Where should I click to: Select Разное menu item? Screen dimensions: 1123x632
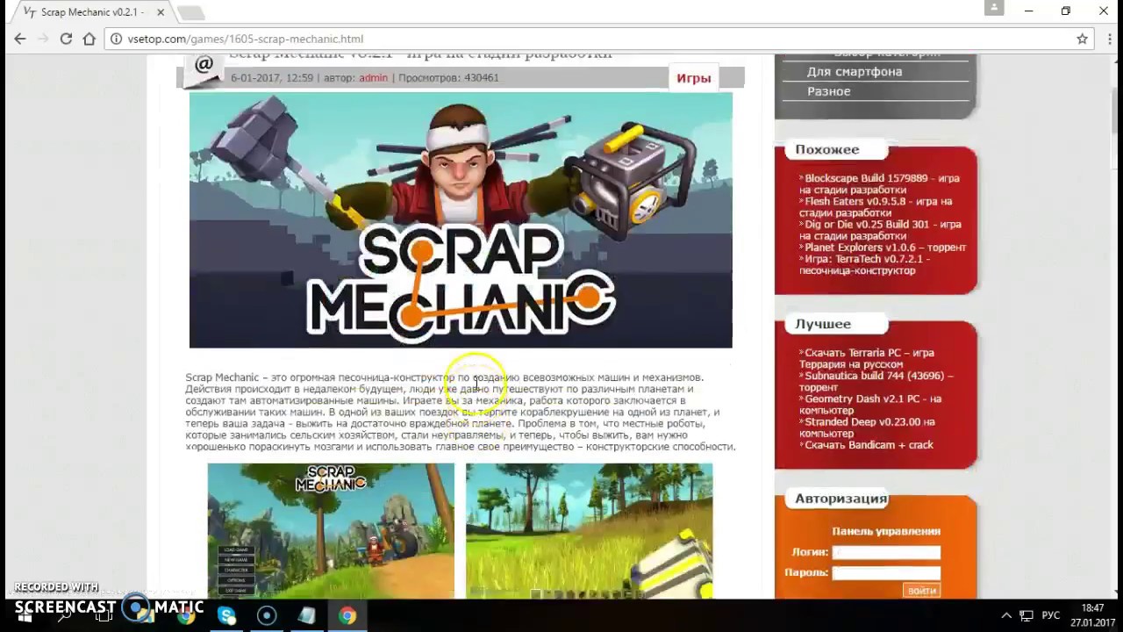(828, 91)
